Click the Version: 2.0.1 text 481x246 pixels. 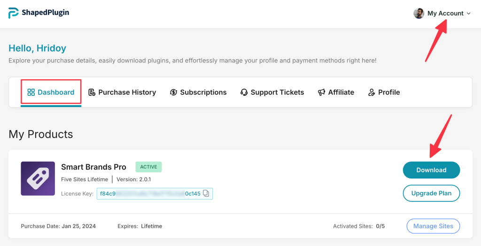click(x=134, y=179)
